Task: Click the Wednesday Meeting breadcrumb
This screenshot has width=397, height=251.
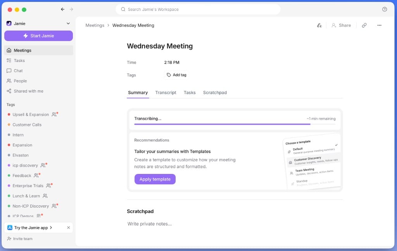Action: pos(133,25)
